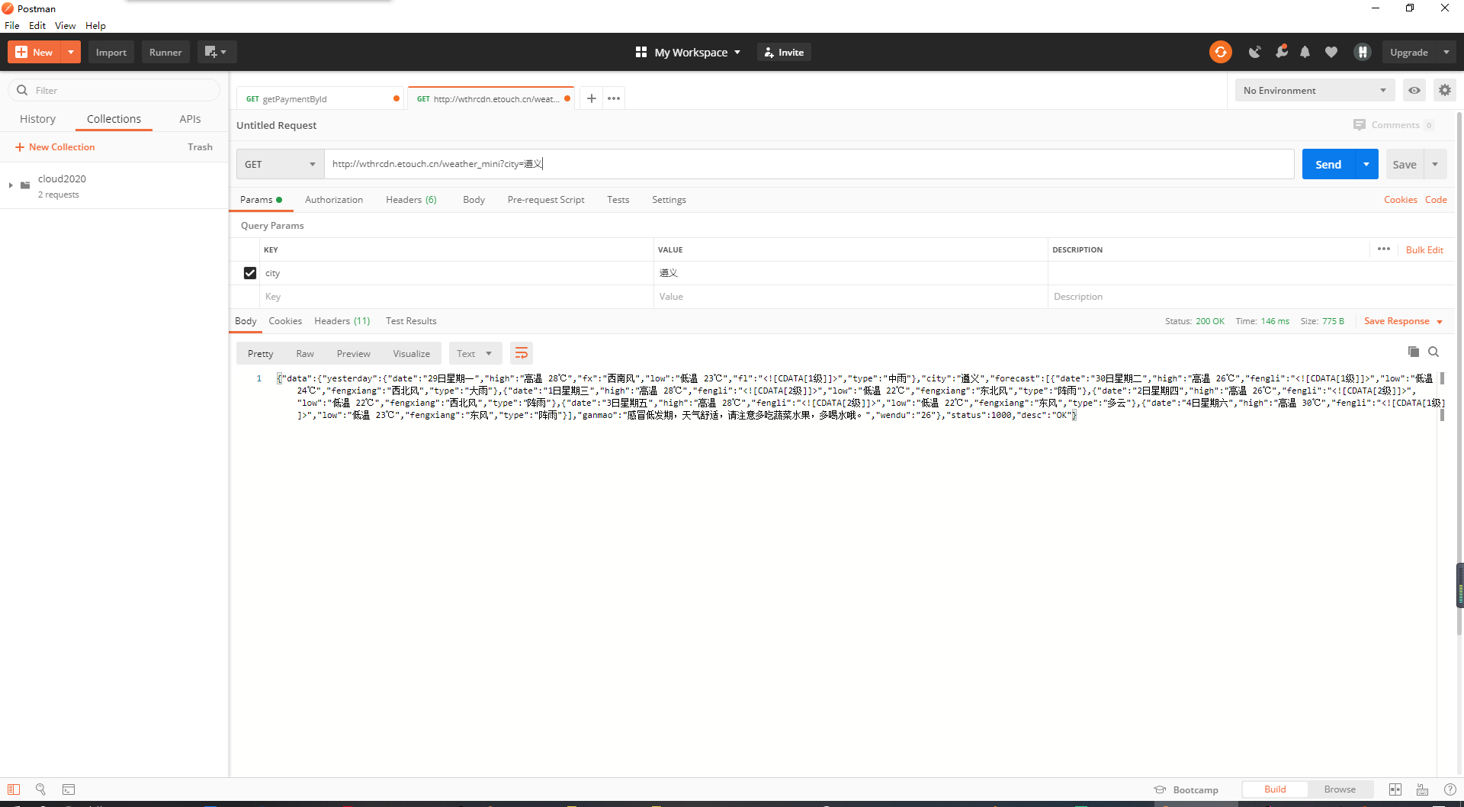The width and height of the screenshot is (1464, 807).
Task: Open the Upgrade dropdown arrow
Action: pos(1446,52)
